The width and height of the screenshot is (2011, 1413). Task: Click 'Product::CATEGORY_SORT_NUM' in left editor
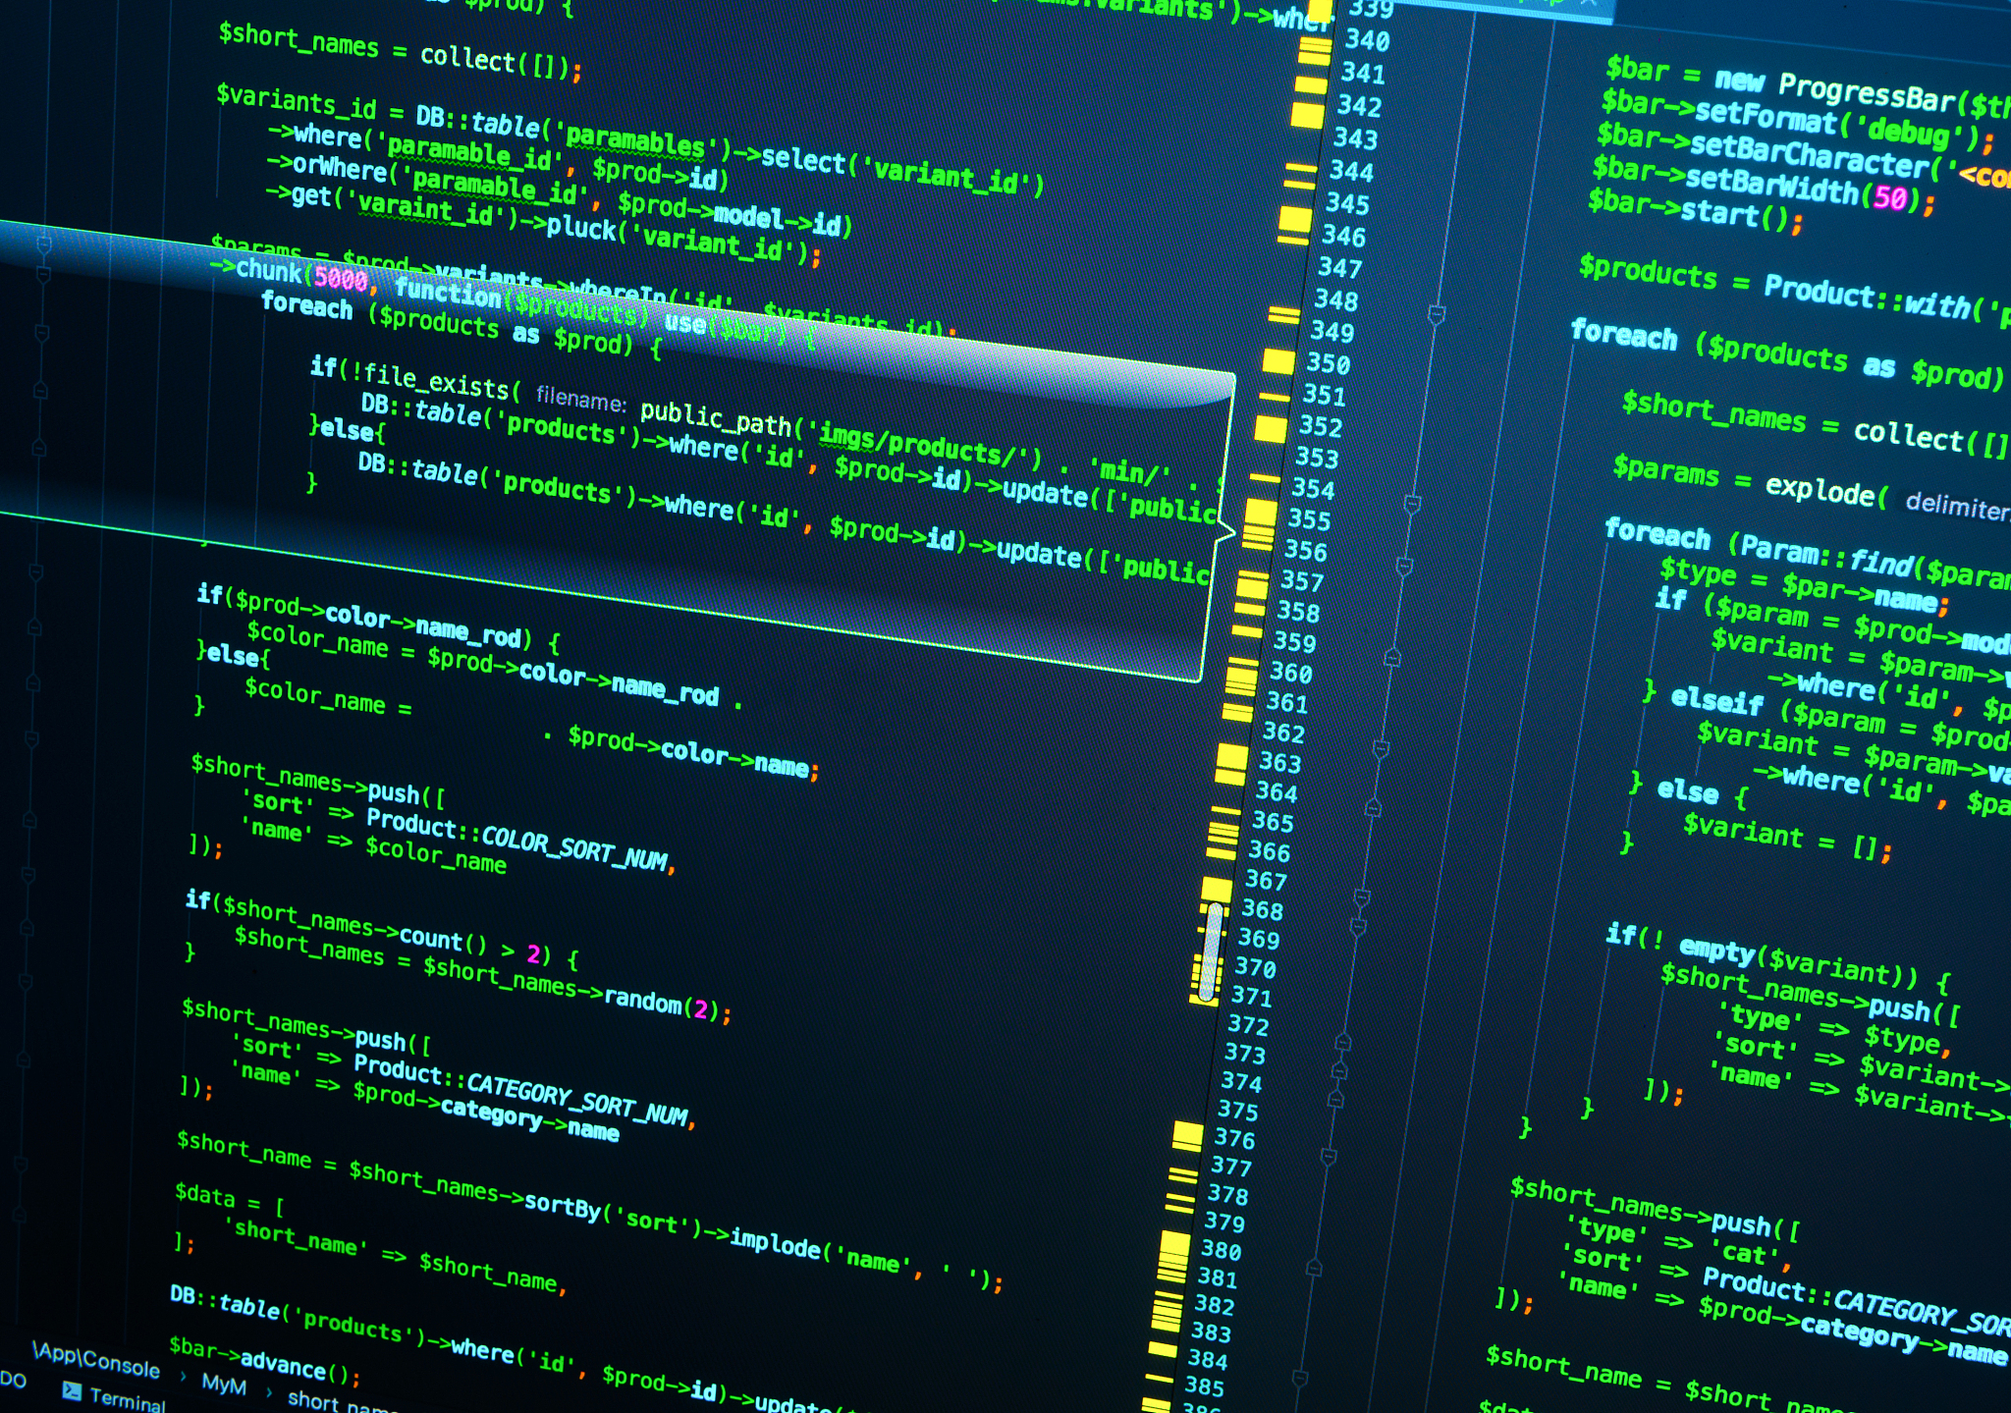click(523, 1090)
